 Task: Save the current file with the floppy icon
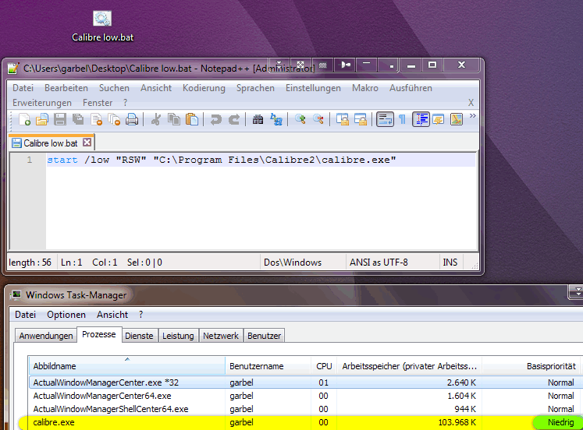coord(60,119)
